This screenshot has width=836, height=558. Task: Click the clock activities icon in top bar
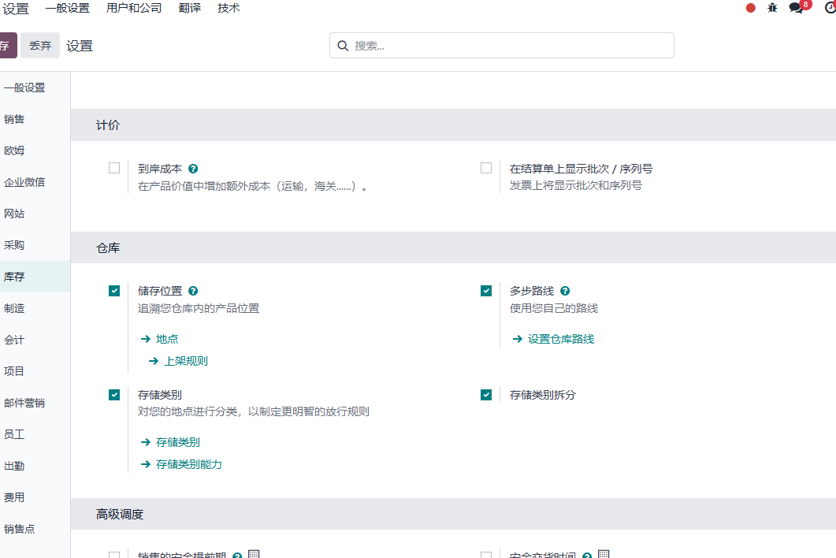pyautogui.click(x=830, y=8)
